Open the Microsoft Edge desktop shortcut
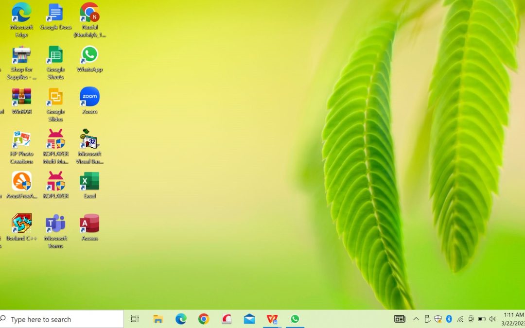525x328 pixels. (x=21, y=20)
